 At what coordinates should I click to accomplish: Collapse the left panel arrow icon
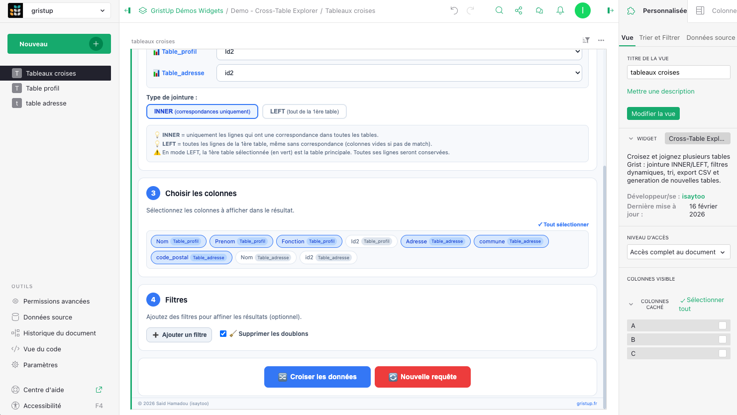pos(127,10)
